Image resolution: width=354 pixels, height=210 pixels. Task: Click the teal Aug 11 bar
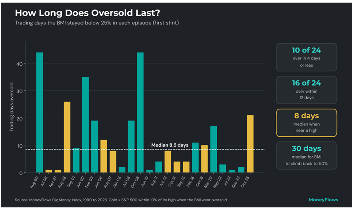pyautogui.click(x=159, y=167)
